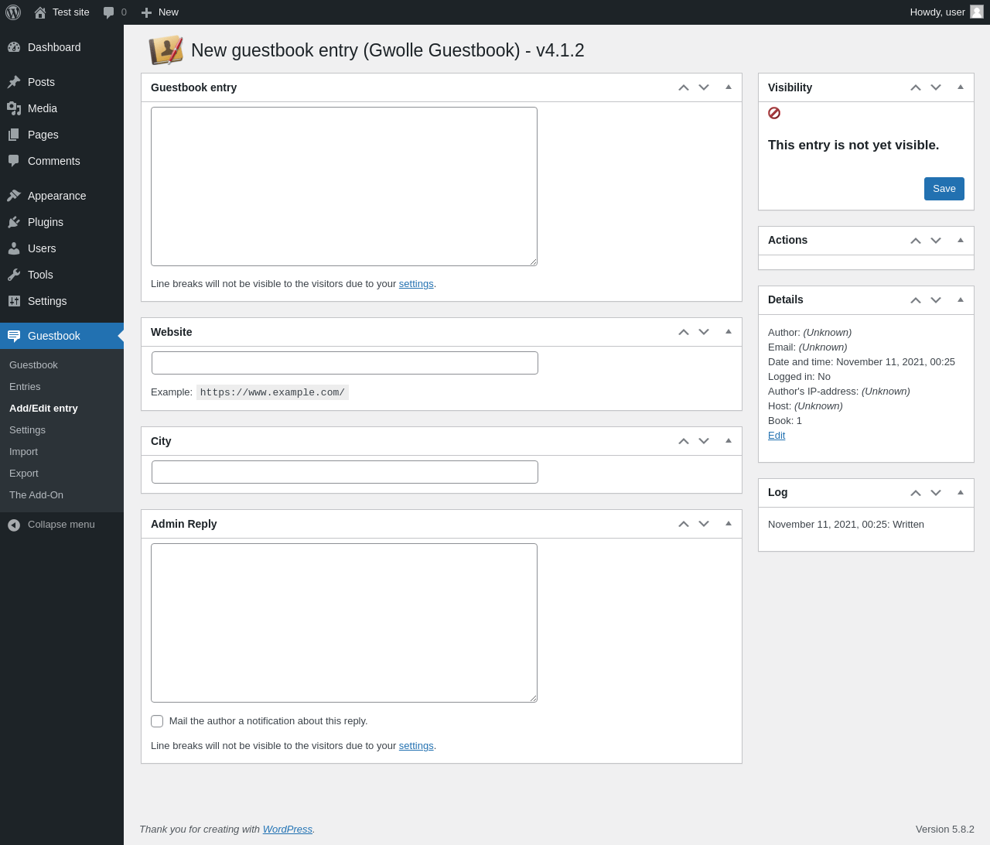Viewport: 990px width, 845px height.
Task: Click the Guestbook menu icon
Action: coord(14,336)
